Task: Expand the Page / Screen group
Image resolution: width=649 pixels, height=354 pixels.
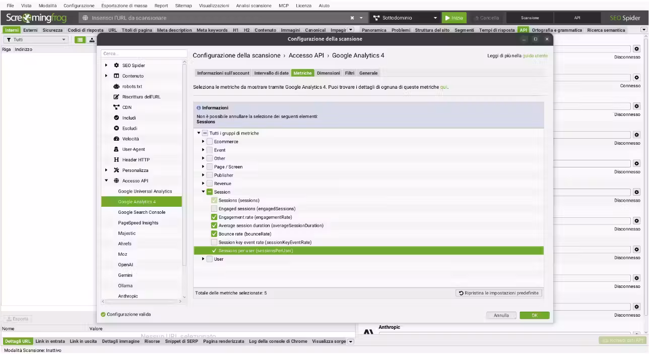Action: (x=204, y=167)
